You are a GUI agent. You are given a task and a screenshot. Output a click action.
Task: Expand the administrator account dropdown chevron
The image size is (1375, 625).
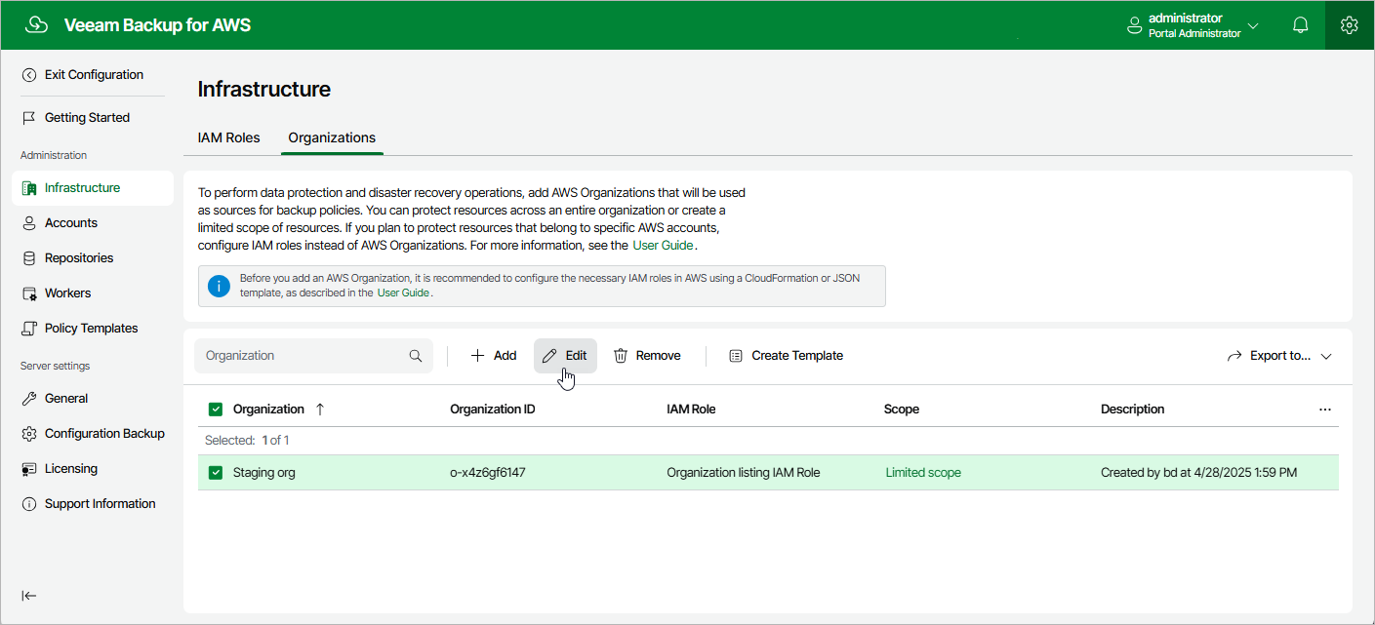pyautogui.click(x=1254, y=25)
